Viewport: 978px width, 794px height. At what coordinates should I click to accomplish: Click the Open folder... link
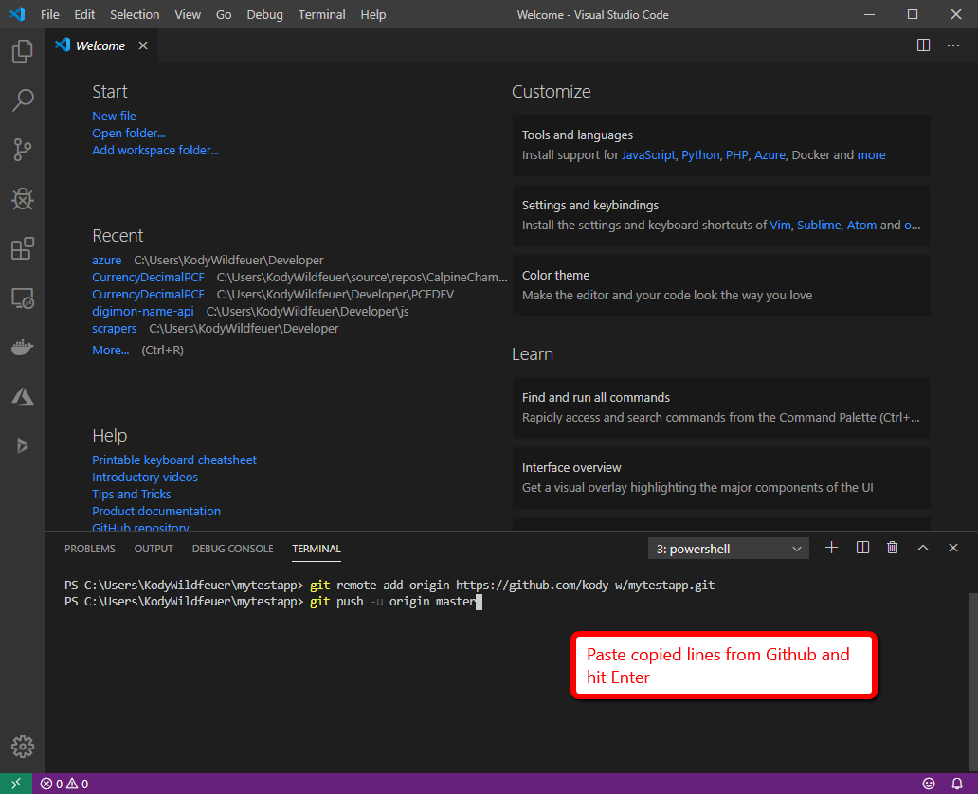coord(129,133)
